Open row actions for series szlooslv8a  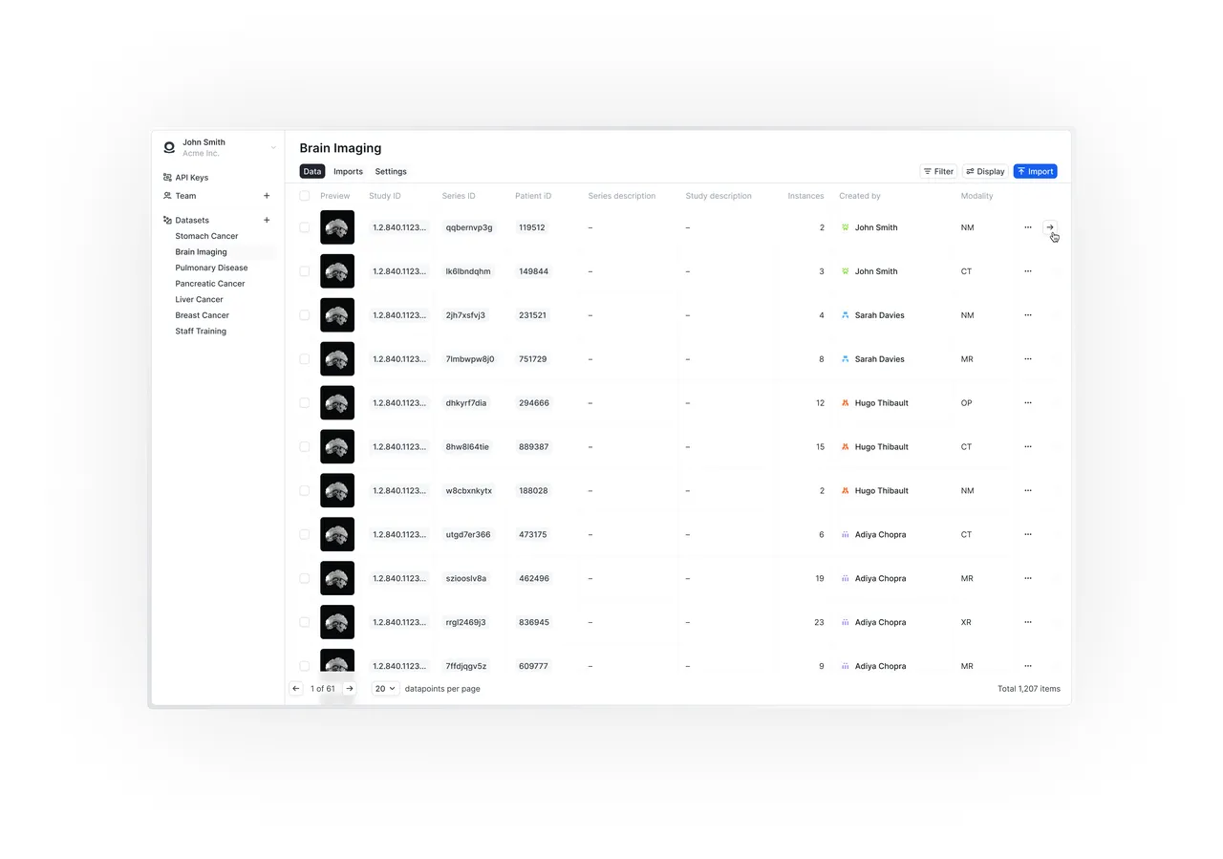1028,579
